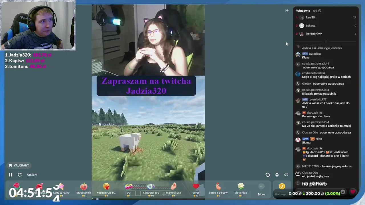Open the Recharge coins button

pyautogui.click(x=282, y=190)
